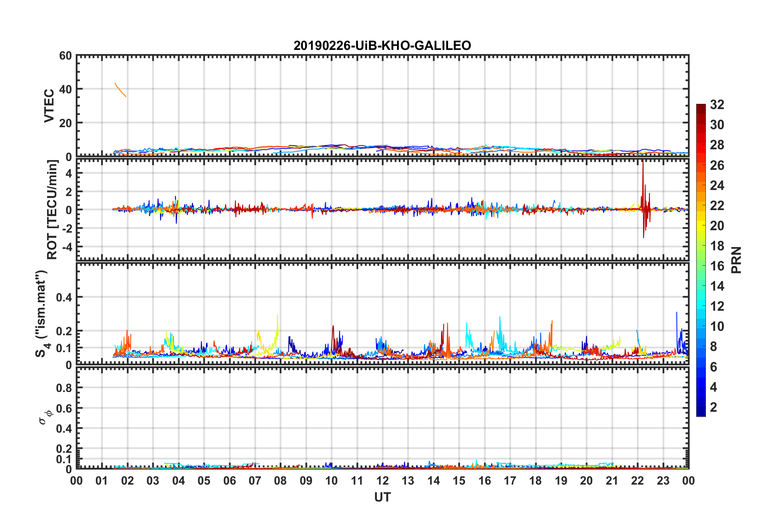The height and width of the screenshot is (520, 765).
Task: Click the sigma phi axis label
Action: click(x=45, y=417)
